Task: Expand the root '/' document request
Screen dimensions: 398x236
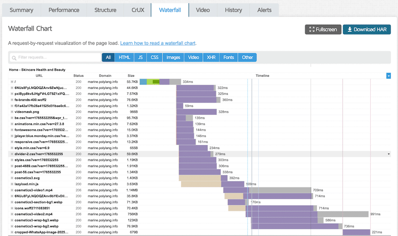Action: [12, 81]
